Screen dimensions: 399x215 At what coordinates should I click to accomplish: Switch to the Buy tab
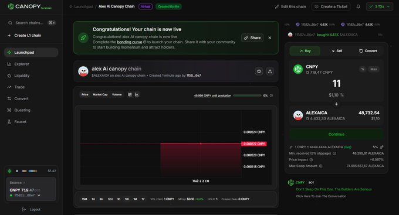pyautogui.click(x=305, y=51)
